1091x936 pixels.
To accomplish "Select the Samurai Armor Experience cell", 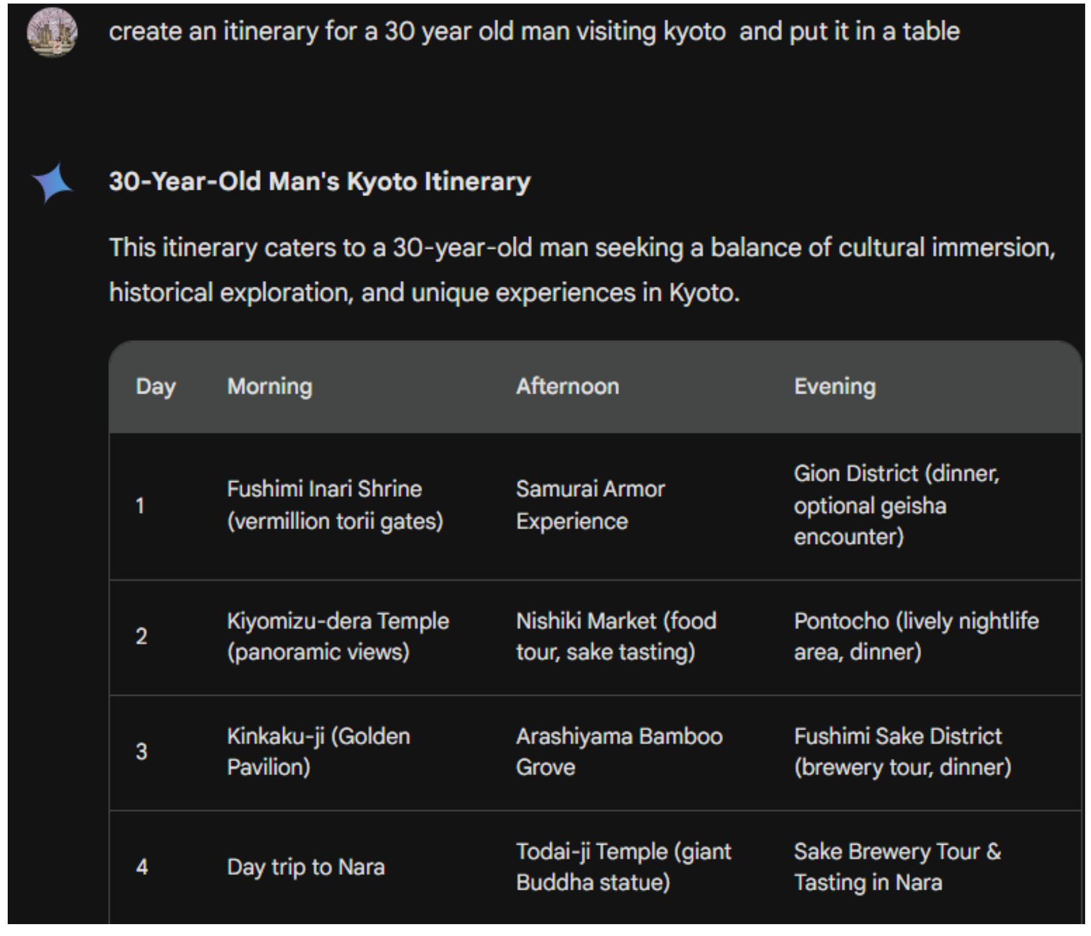I will 590,505.
